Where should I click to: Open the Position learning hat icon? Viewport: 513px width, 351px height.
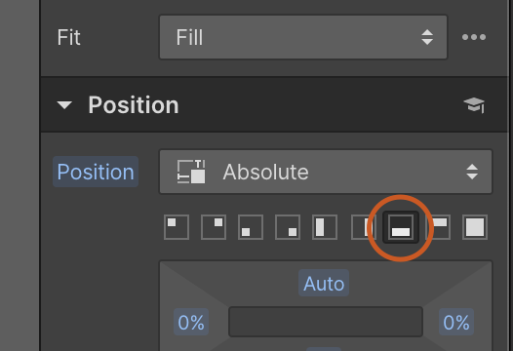[474, 105]
